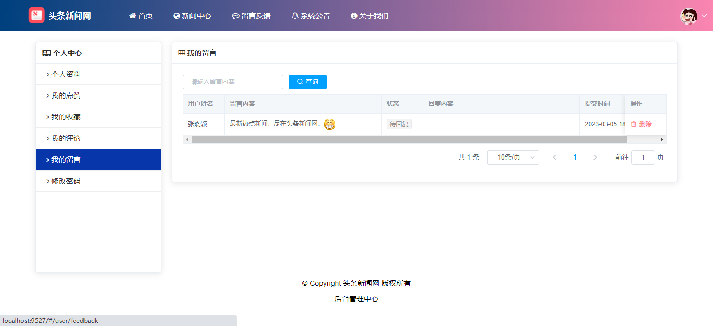The image size is (713, 326).
Task: Navigate to 首页 in the top menu
Action: (141, 16)
